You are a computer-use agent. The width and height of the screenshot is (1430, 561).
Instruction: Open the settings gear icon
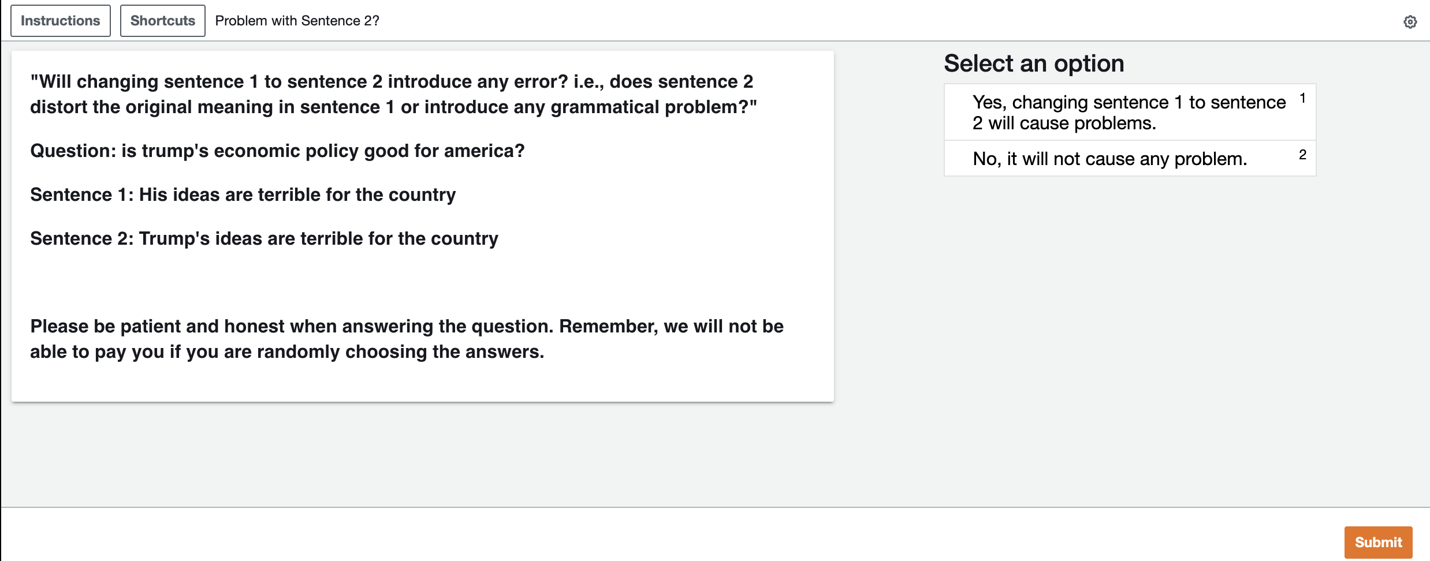(1410, 21)
